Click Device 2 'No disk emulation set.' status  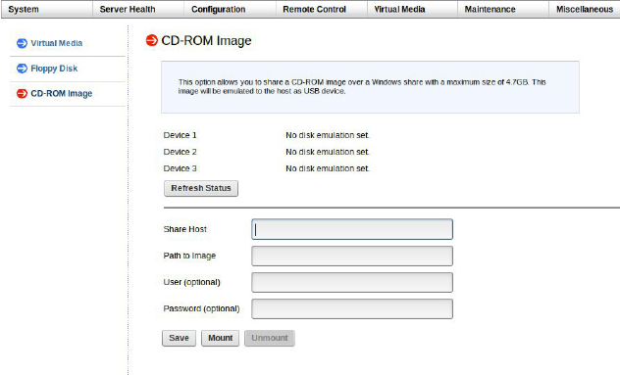tap(328, 152)
